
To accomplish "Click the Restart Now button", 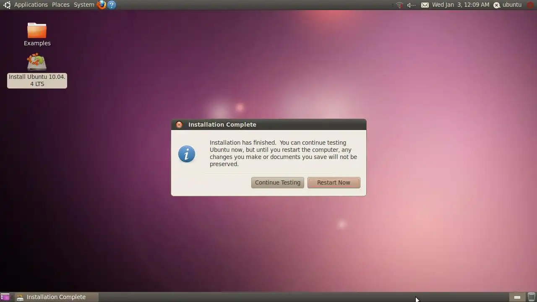I will 334,182.
